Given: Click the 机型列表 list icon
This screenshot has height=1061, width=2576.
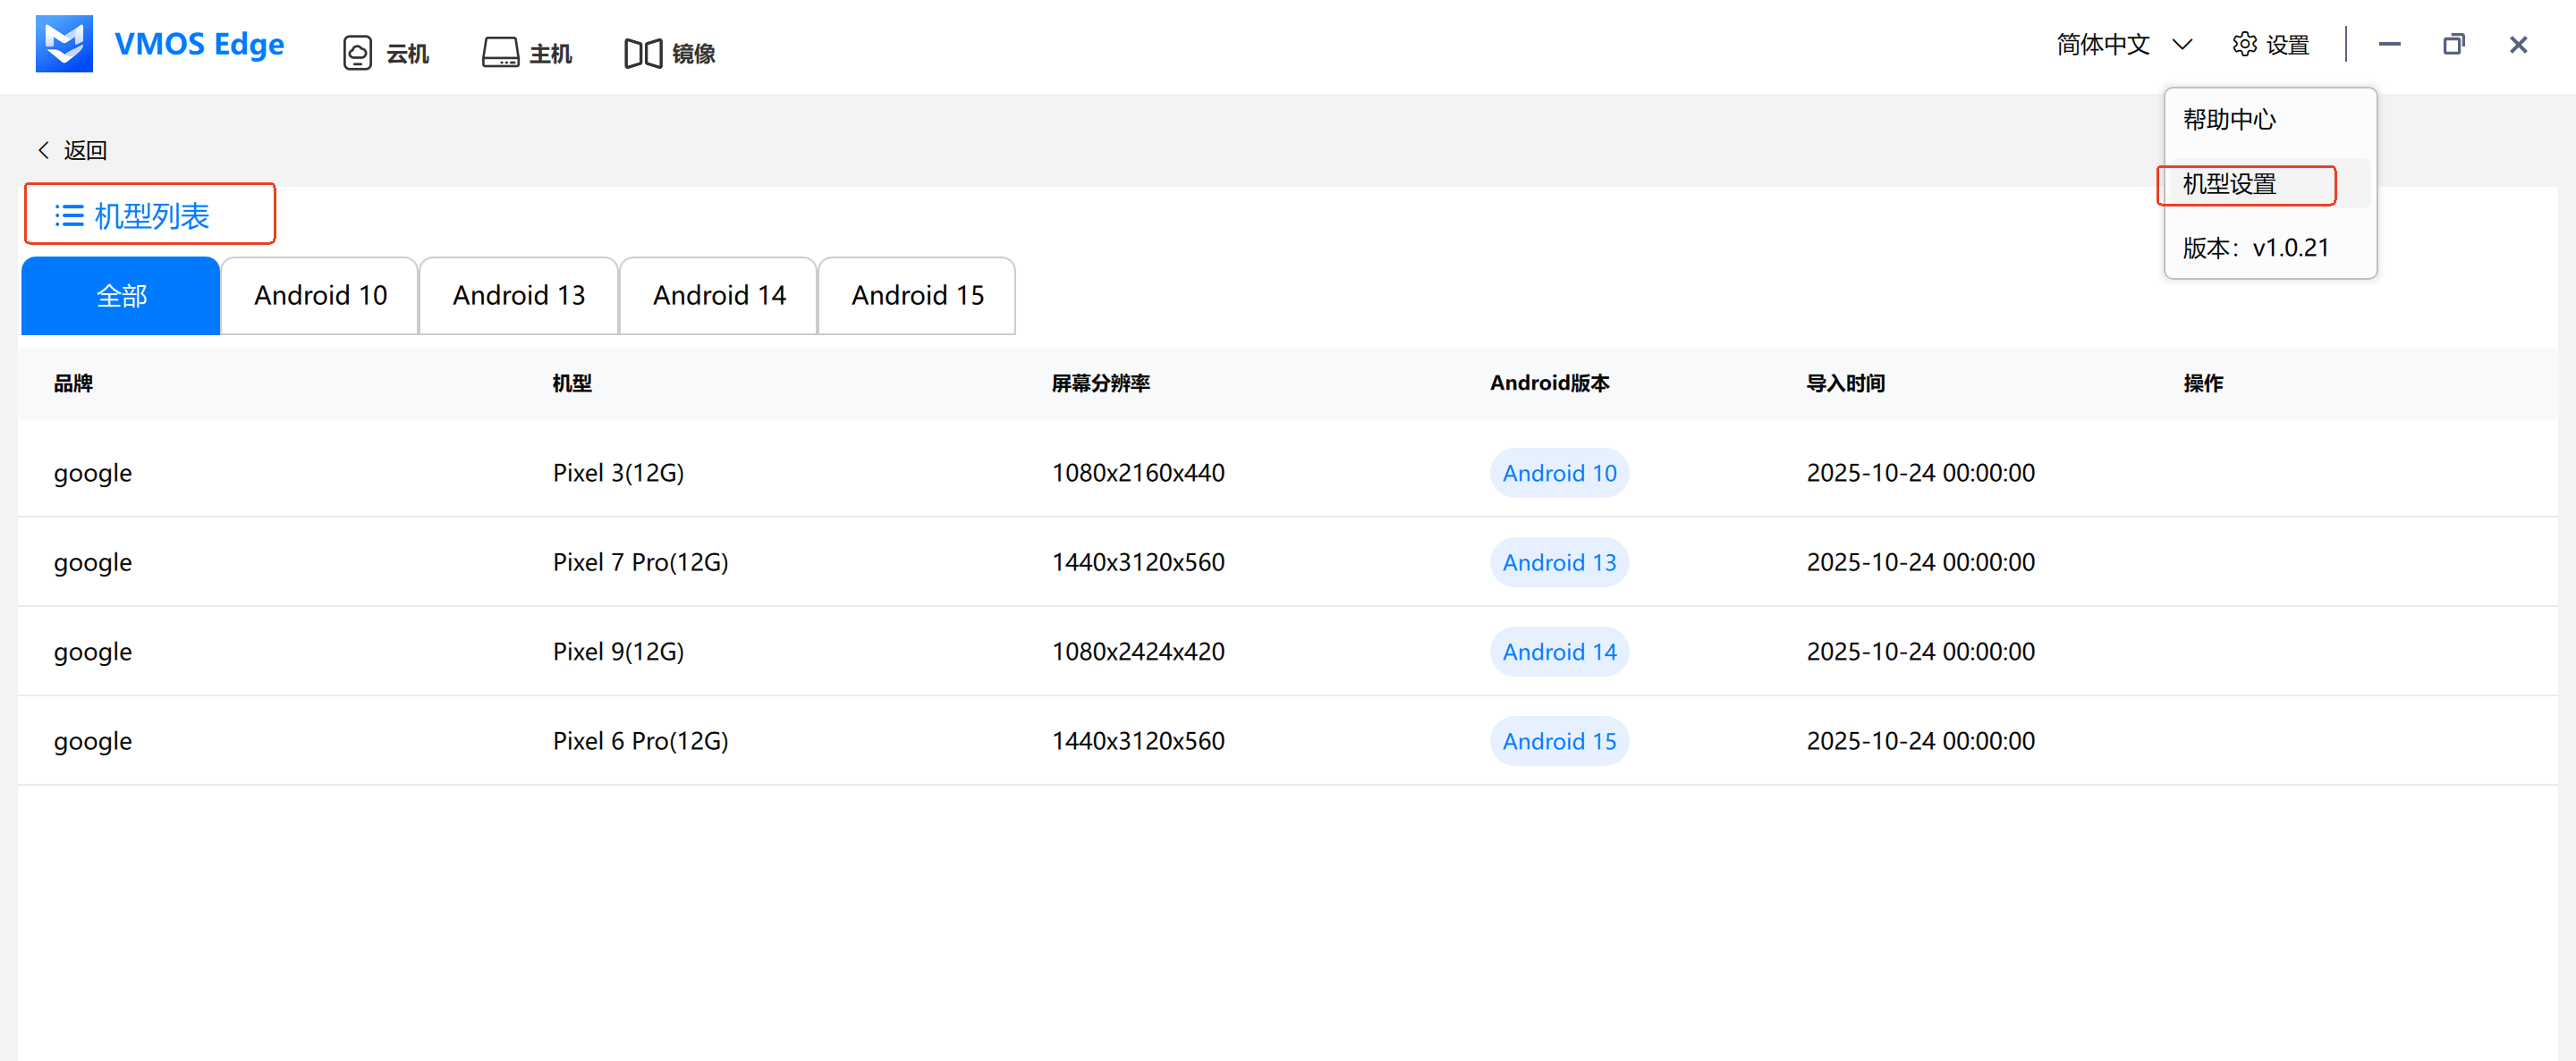Looking at the screenshot, I should click(68, 214).
